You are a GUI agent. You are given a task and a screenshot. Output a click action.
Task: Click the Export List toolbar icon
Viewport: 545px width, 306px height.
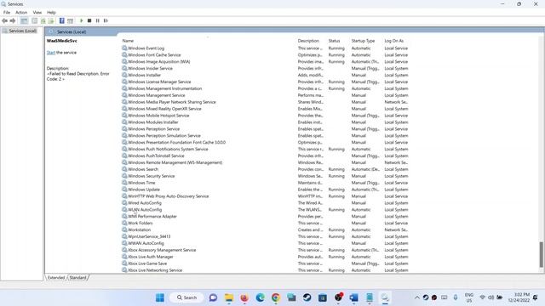point(51,20)
